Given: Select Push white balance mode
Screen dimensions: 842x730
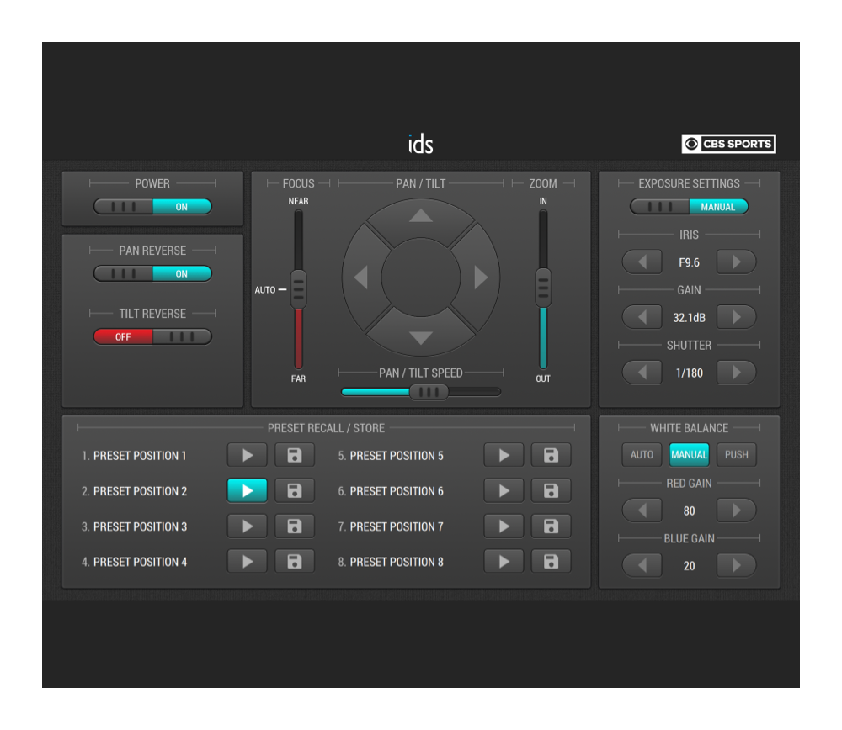Looking at the screenshot, I should click(x=736, y=454).
